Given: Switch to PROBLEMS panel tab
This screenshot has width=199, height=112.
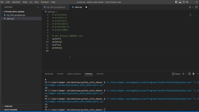Looking at the screenshot, I should click(49, 74).
